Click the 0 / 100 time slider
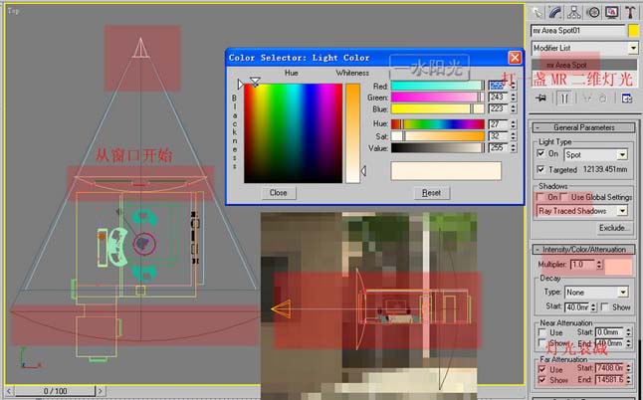Viewport: 643px width, 400px height. [55, 391]
